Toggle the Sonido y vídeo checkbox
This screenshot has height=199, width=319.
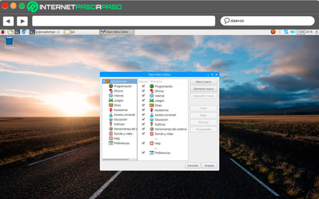click(143, 134)
